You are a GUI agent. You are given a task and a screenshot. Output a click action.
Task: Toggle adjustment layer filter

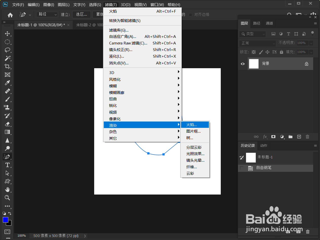(x=281, y=34)
